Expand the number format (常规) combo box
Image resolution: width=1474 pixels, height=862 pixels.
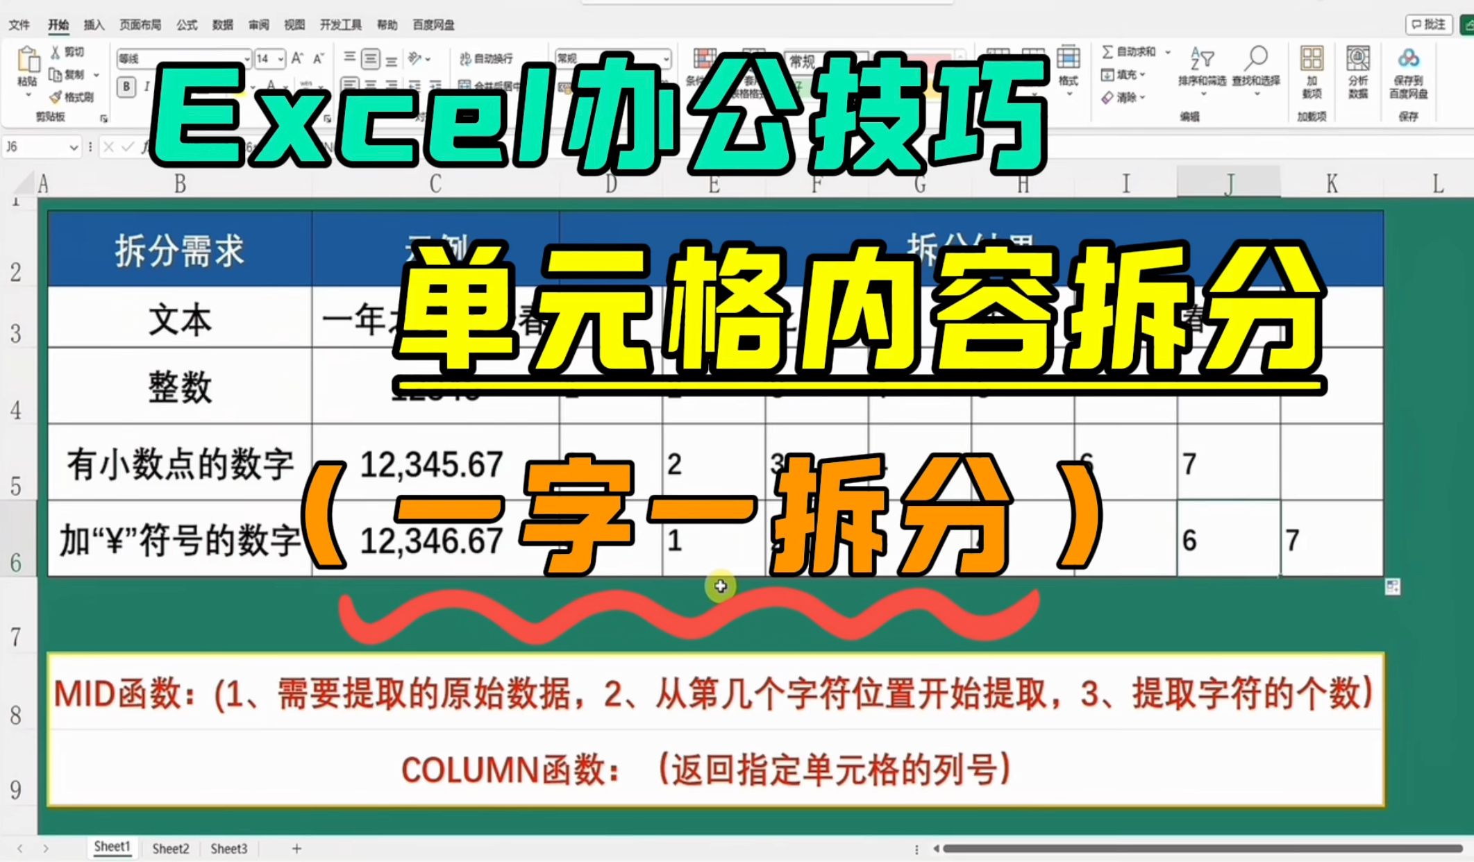click(x=666, y=59)
